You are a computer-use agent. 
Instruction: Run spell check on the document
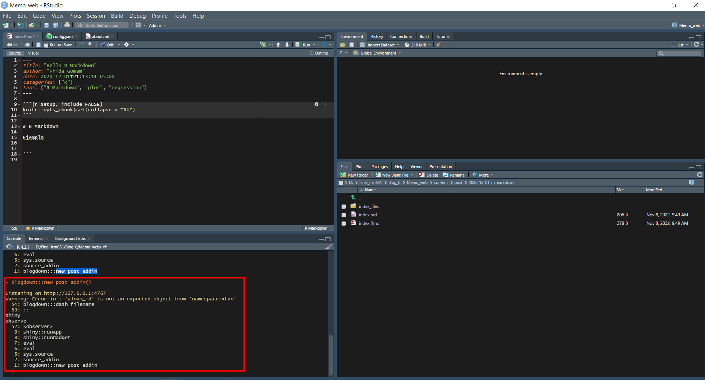(x=82, y=44)
